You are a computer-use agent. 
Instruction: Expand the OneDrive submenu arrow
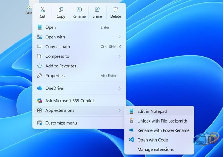click(120, 88)
